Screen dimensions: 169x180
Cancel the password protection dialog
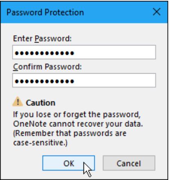coord(129,163)
